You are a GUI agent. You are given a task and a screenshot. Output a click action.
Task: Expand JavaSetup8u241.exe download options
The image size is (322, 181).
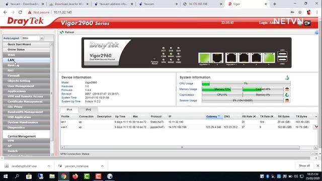coord(49,166)
